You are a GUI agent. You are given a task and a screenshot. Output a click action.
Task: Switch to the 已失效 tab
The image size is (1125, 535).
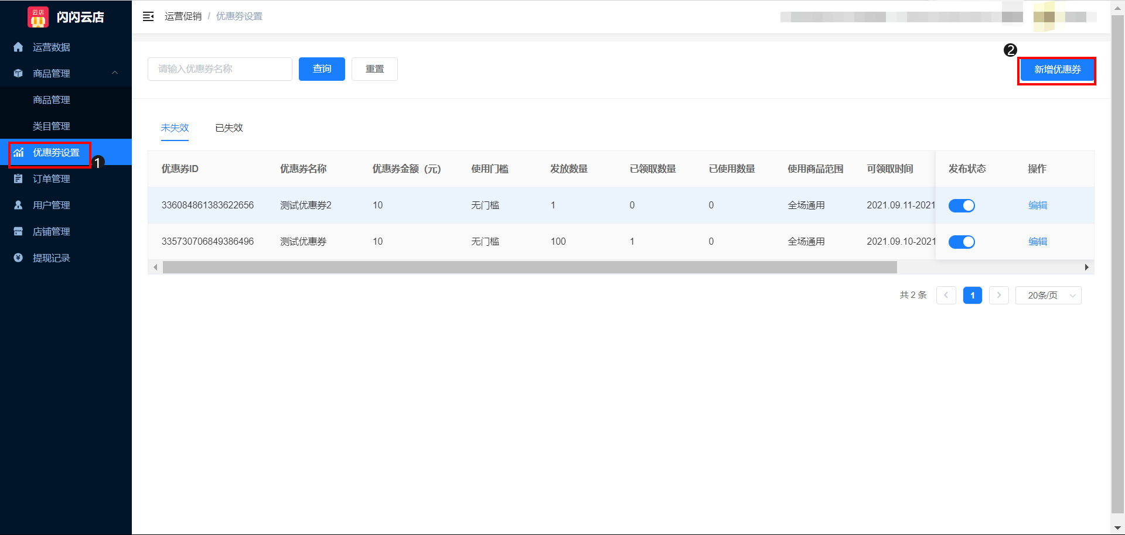click(x=229, y=128)
